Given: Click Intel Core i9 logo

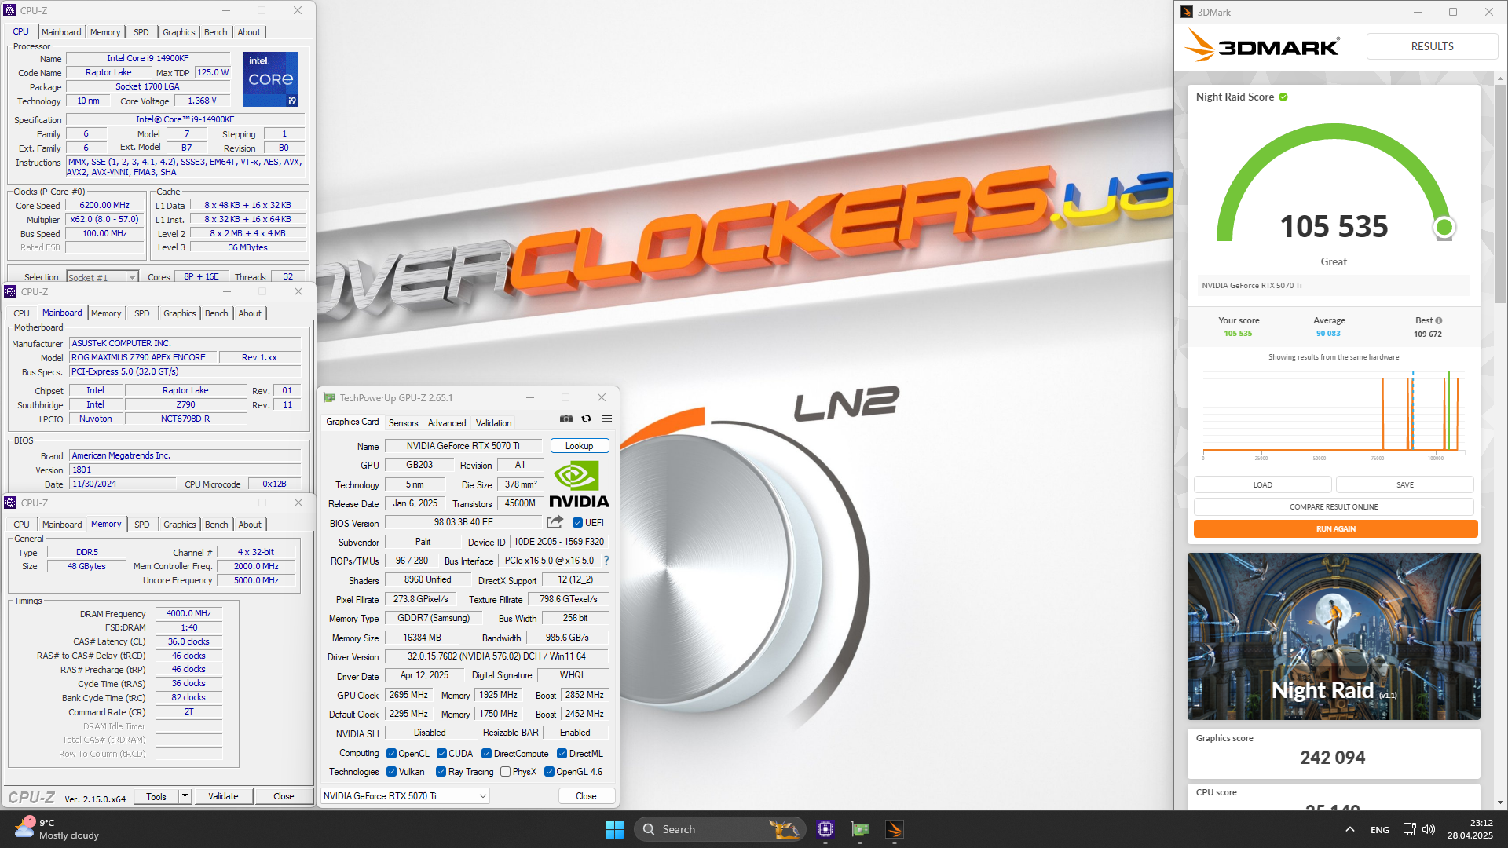Looking at the screenshot, I should (x=271, y=79).
